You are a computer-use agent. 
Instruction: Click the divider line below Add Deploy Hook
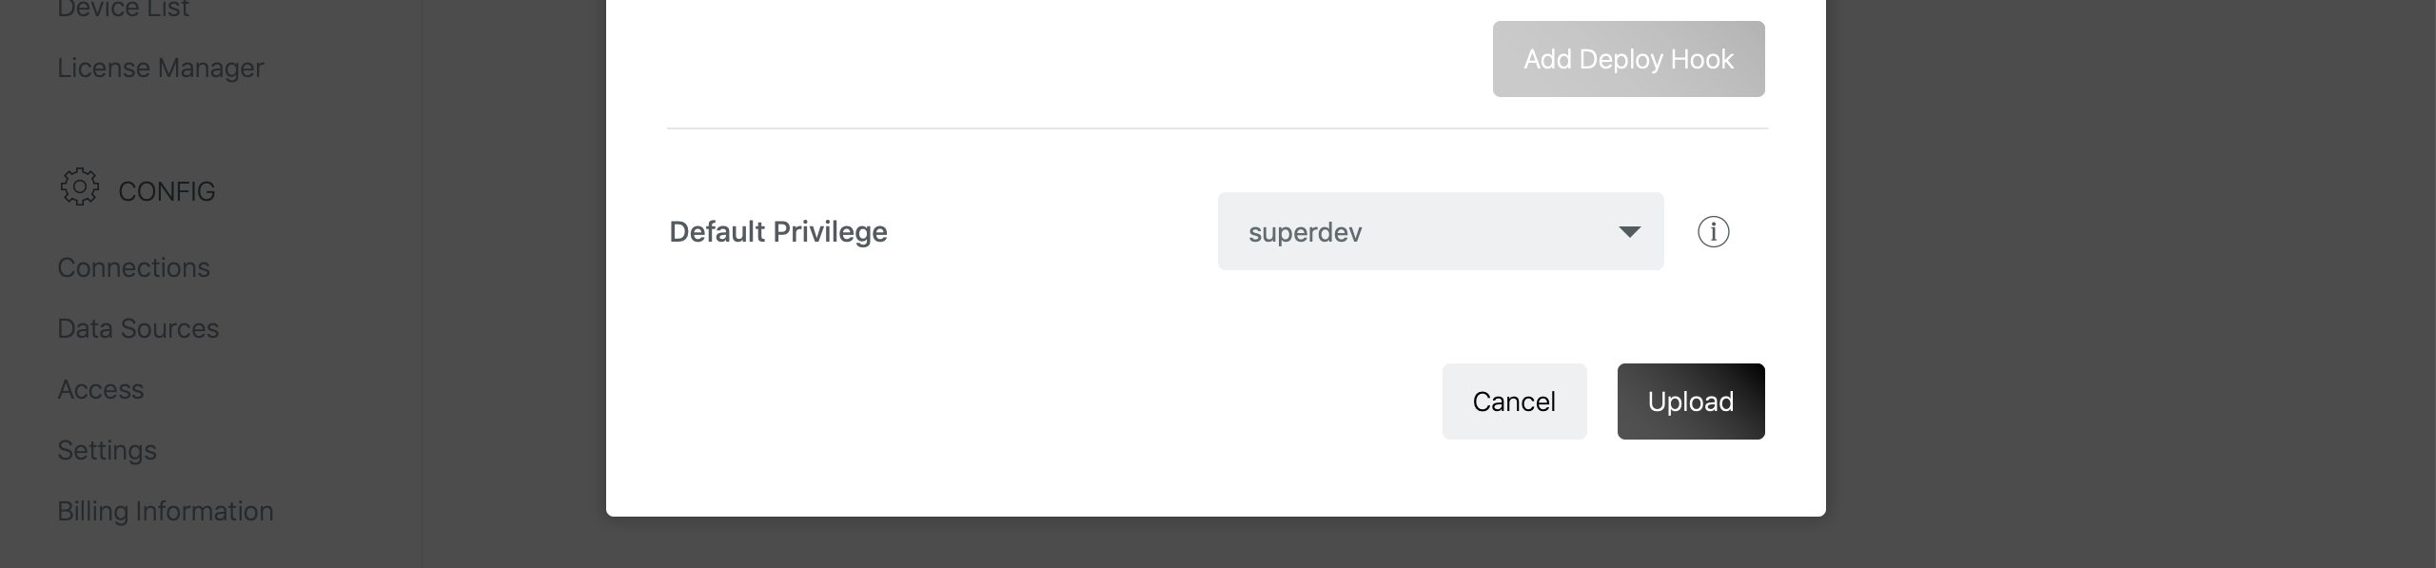1216,127
